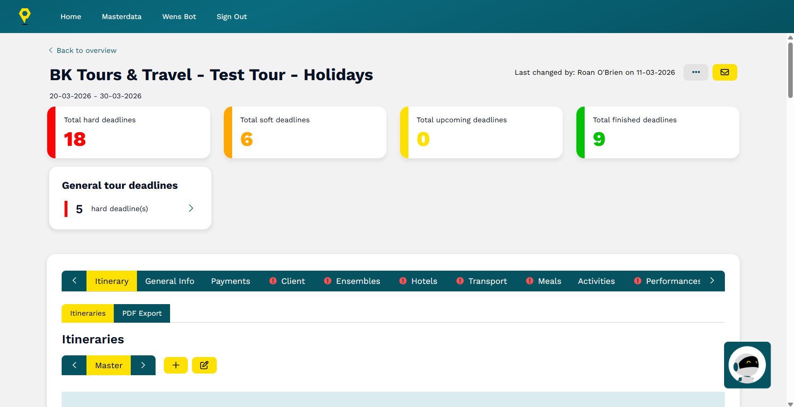The image size is (794, 407).
Task: Click the BK Tours & Travel title
Action: (x=211, y=75)
